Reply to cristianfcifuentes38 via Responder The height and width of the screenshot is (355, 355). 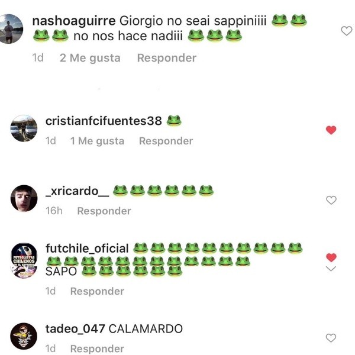(166, 141)
